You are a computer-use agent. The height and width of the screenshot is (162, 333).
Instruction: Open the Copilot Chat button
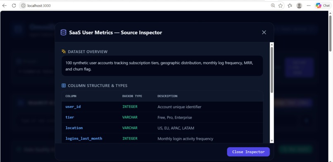coord(323,6)
